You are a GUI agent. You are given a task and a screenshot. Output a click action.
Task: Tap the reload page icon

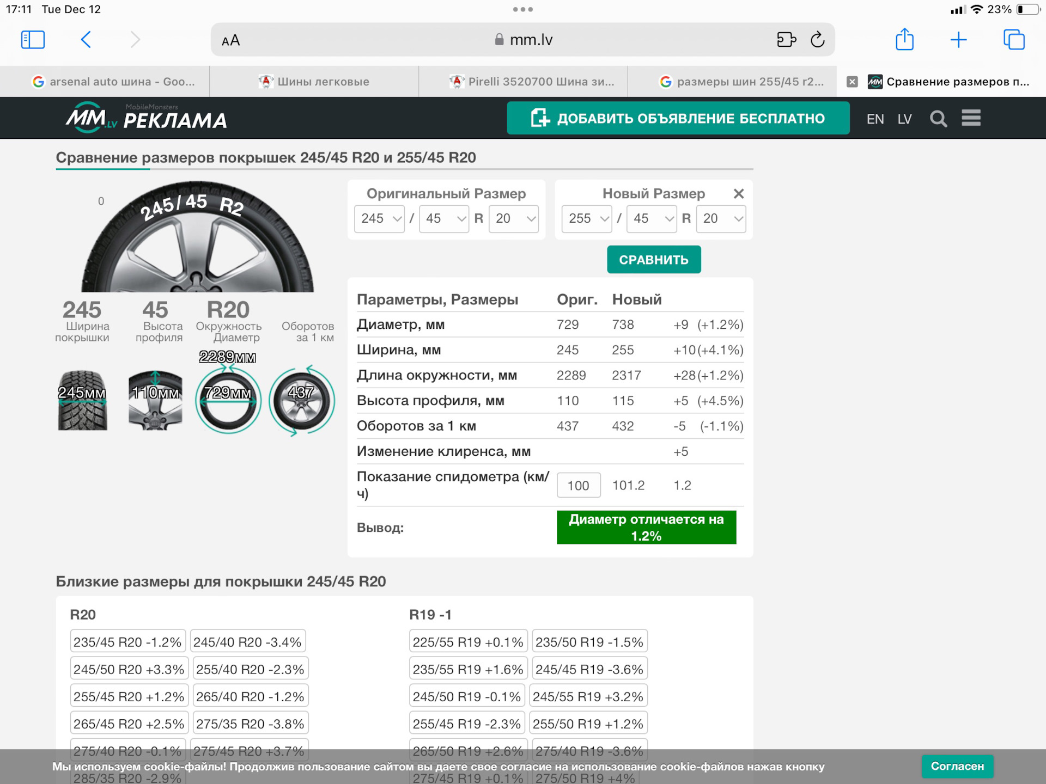[x=817, y=40]
